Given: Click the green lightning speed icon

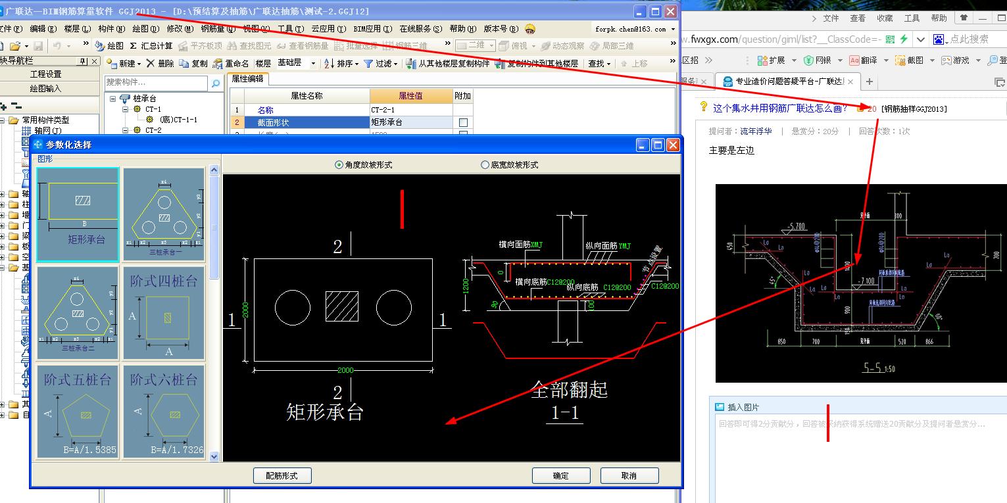Looking at the screenshot, I should [x=904, y=39].
